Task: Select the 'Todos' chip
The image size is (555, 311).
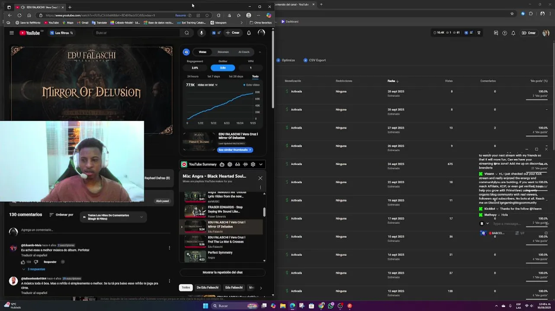Action: (186, 288)
